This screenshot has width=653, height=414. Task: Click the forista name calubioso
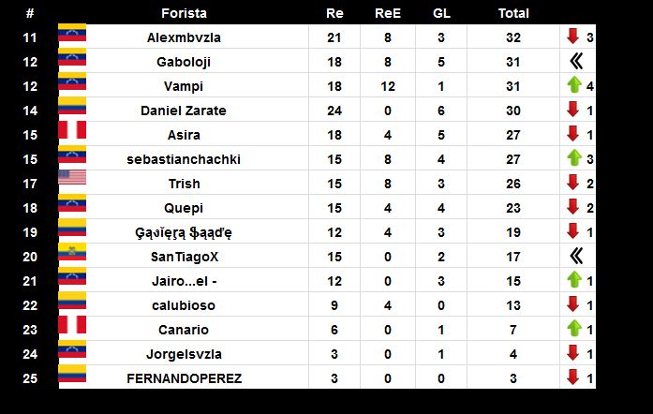click(x=184, y=305)
